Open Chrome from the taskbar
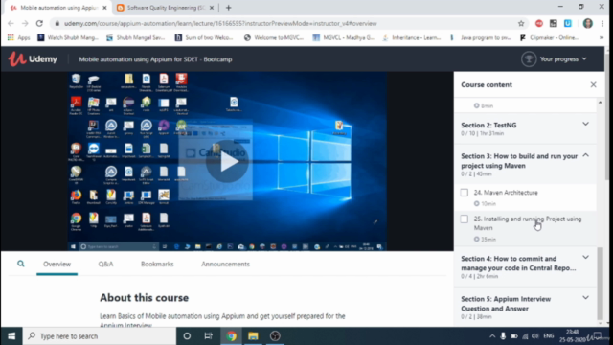Viewport: 613px width, 345px height. pos(231,336)
